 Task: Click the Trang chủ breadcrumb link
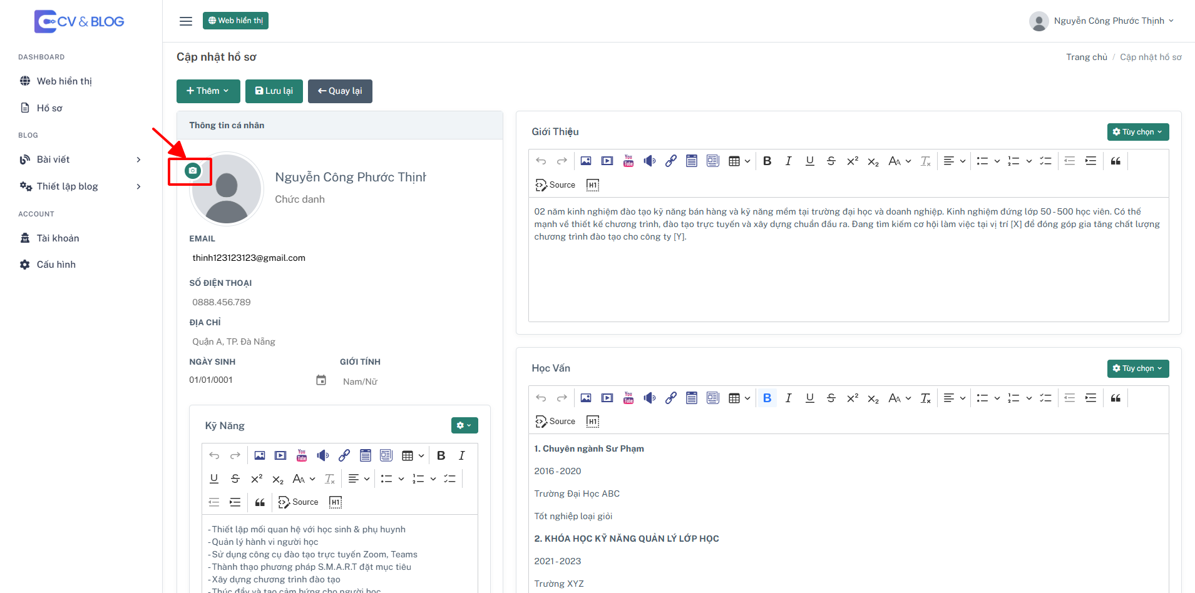click(1087, 57)
